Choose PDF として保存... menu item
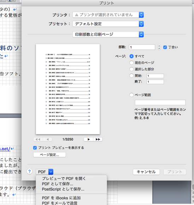 71,184
